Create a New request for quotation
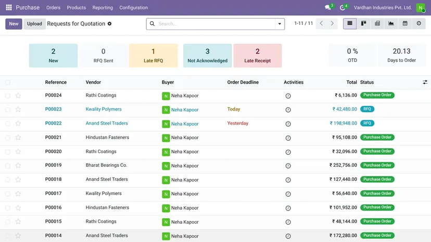Image resolution: width=431 pixels, height=242 pixels. [14, 24]
